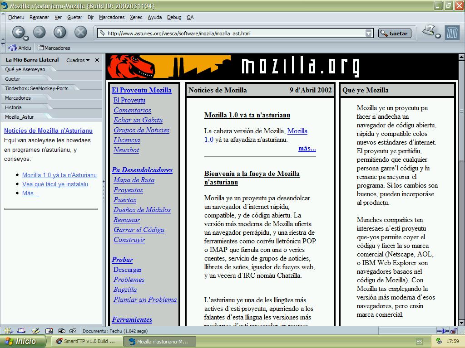465x348 pixels.
Task: Click the security padlock icon in status bar
Action: point(454,330)
